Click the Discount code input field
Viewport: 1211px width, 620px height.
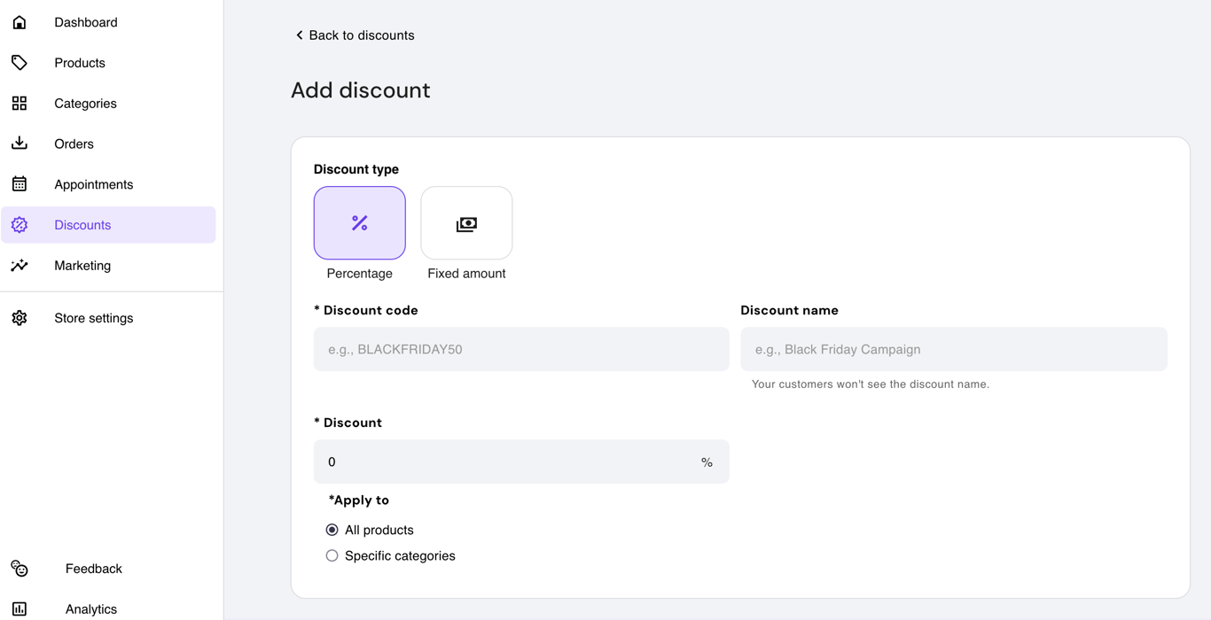pyautogui.click(x=521, y=349)
